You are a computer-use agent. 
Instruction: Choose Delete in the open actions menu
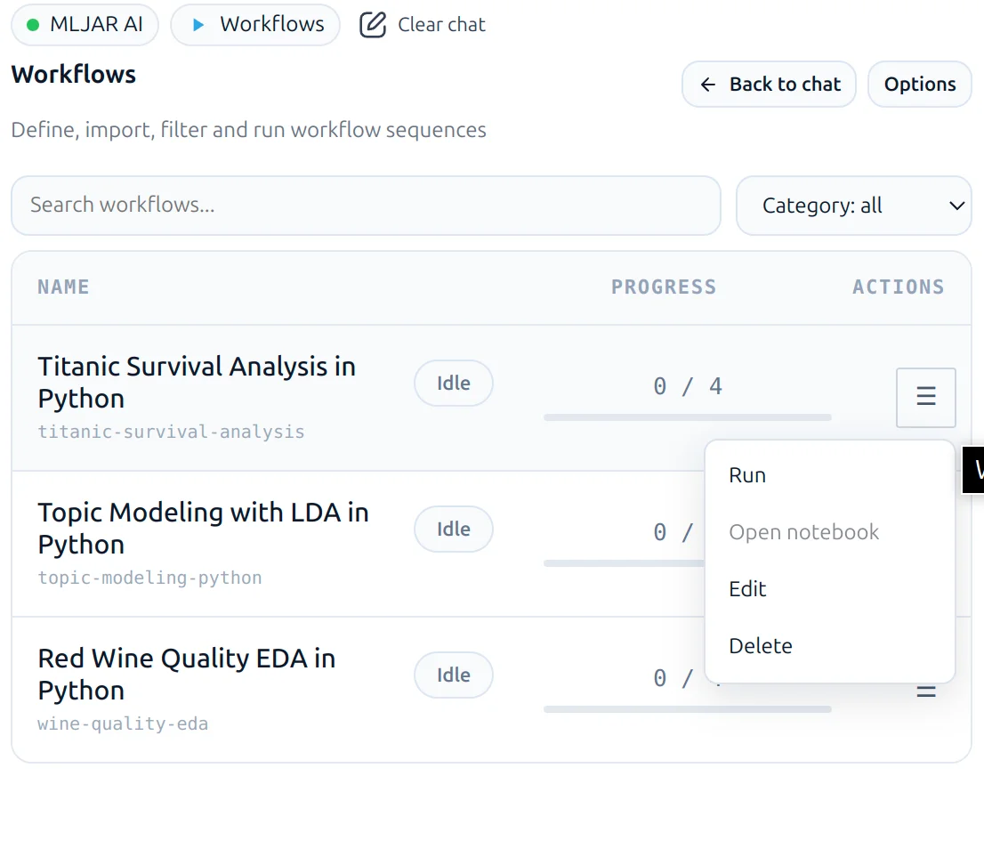760,645
